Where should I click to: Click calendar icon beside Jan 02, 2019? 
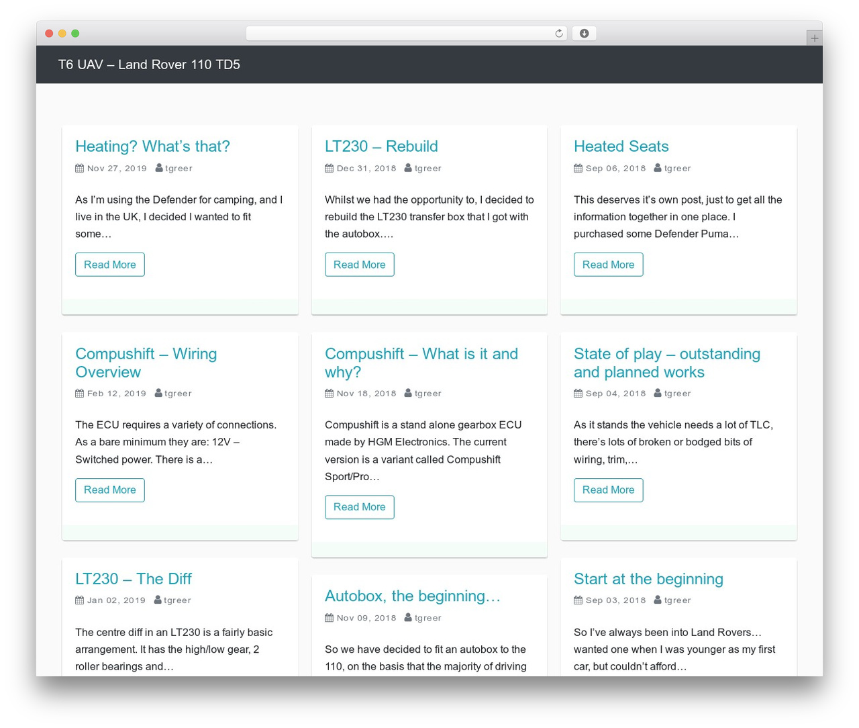[79, 600]
